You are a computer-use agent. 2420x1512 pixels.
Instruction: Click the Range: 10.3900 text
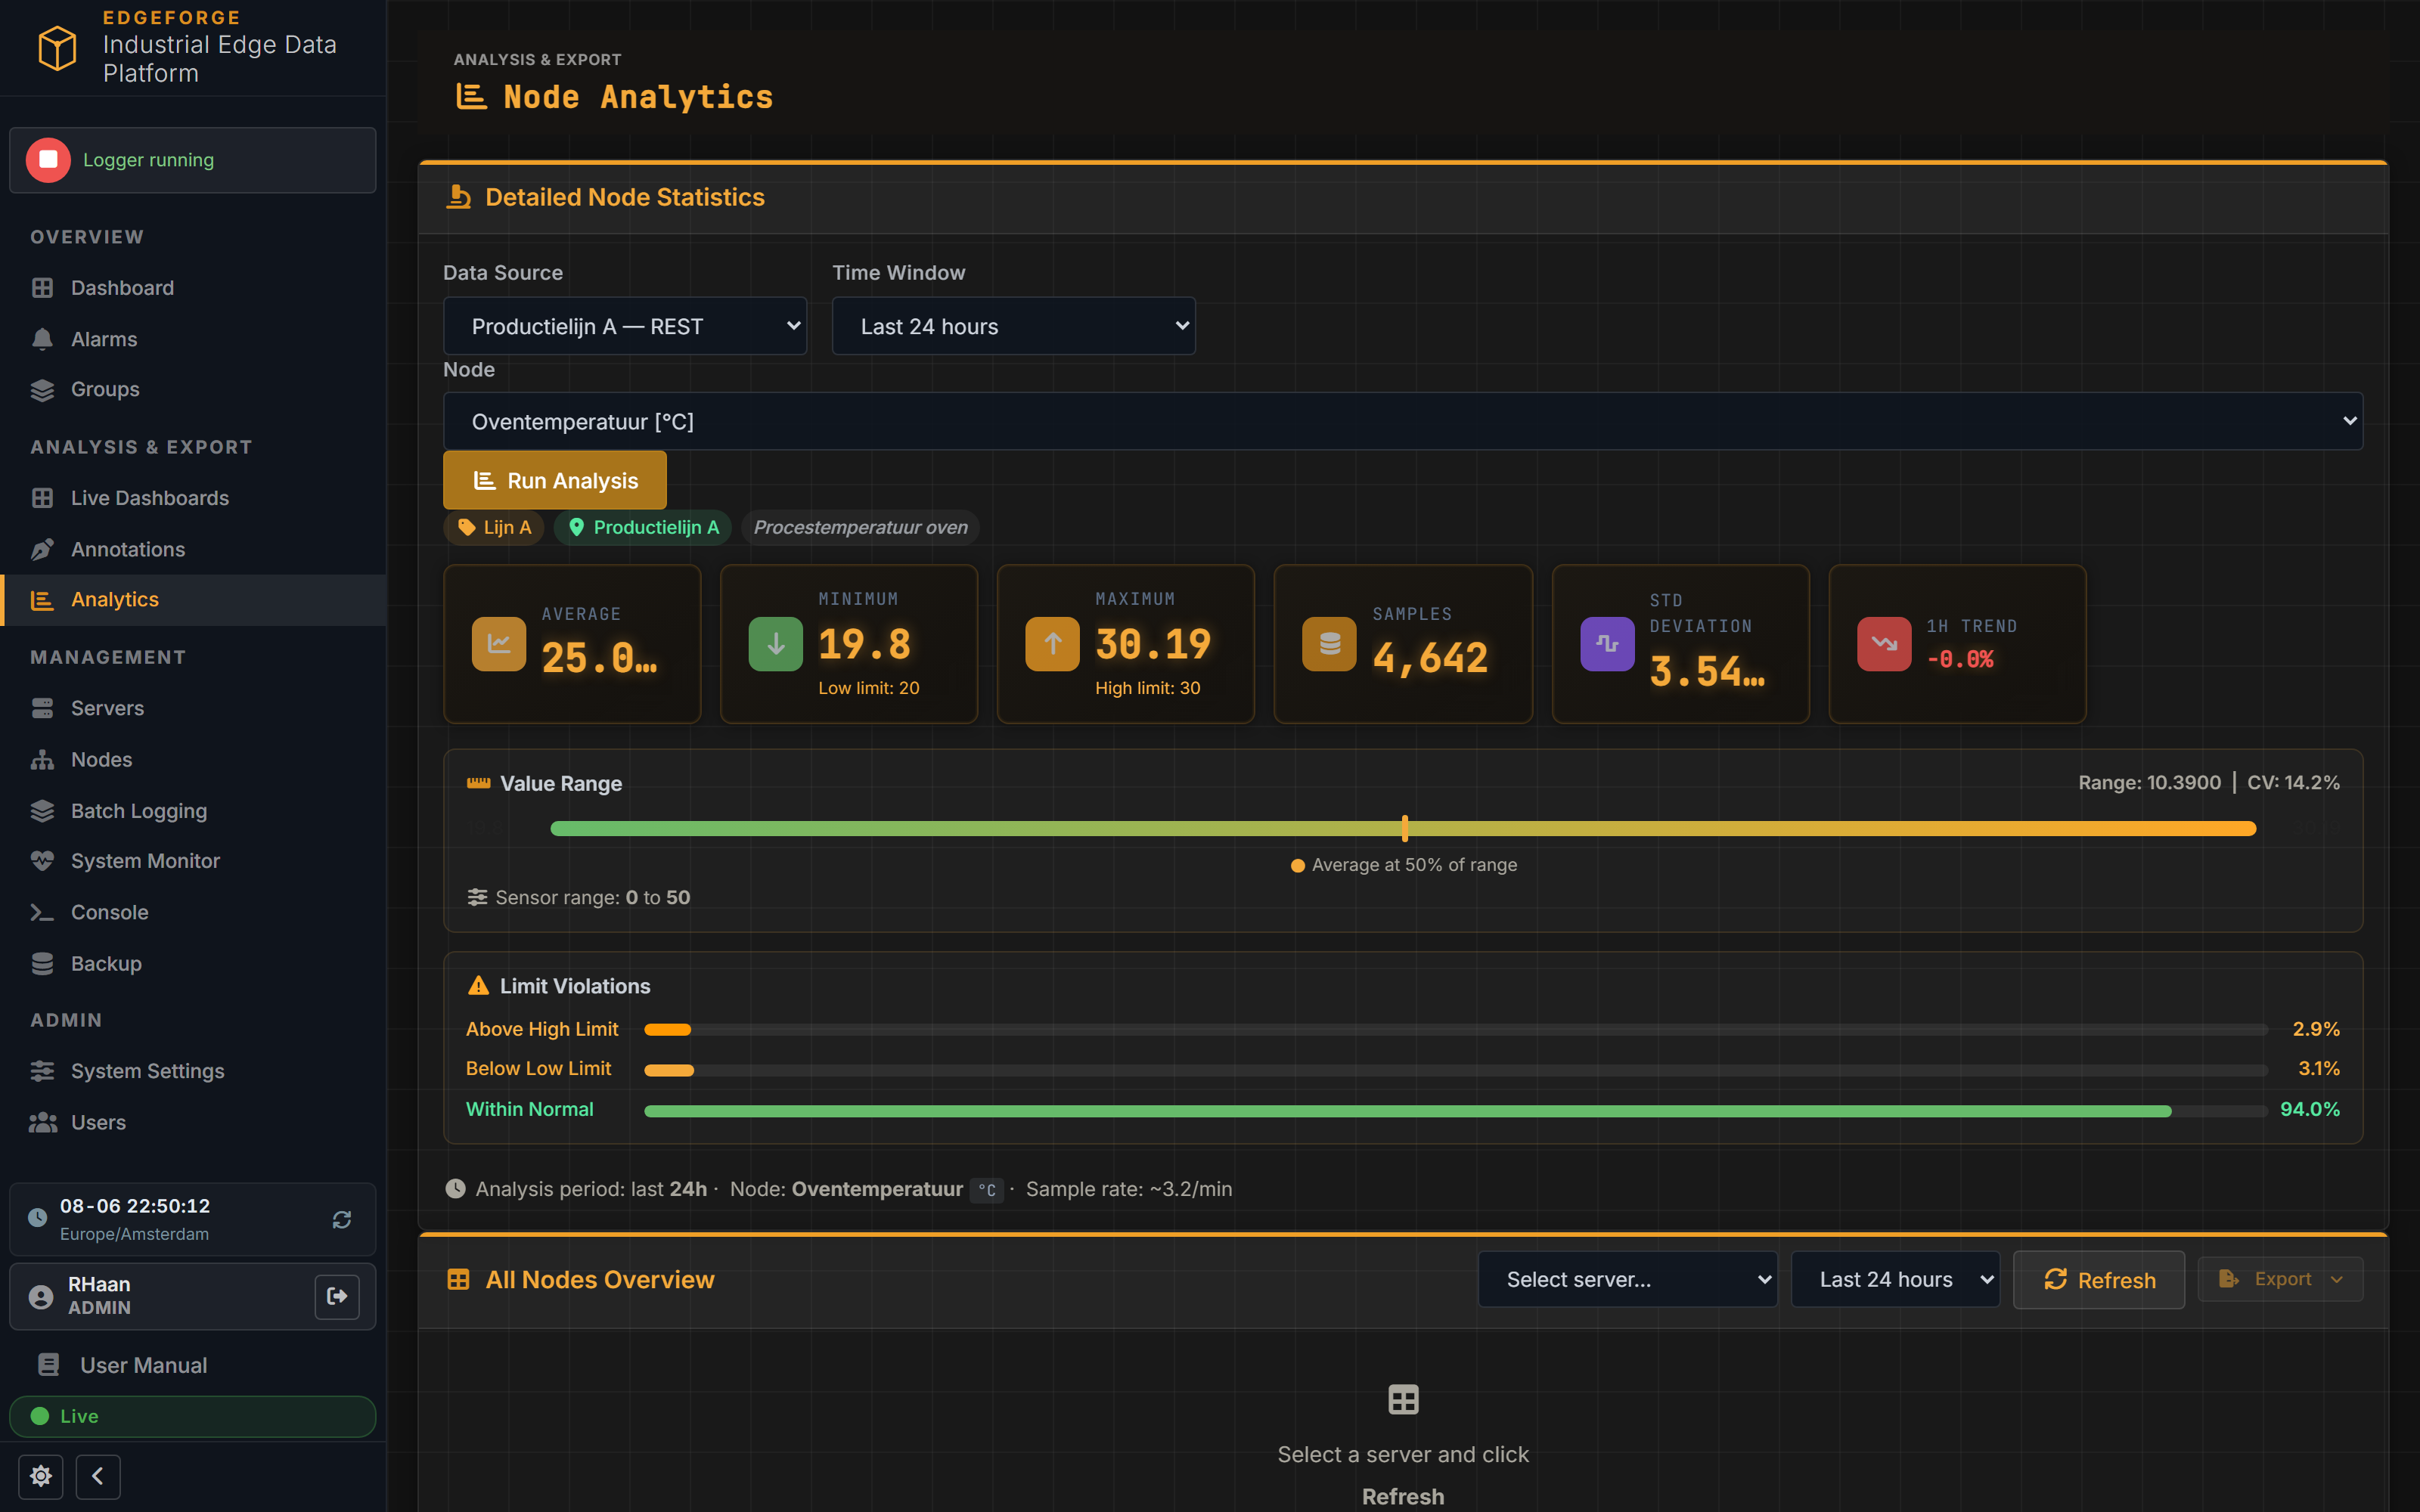click(x=2149, y=782)
